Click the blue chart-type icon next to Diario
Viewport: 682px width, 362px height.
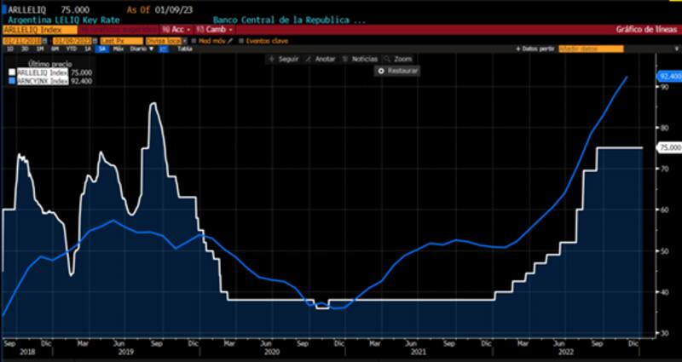click(x=161, y=49)
